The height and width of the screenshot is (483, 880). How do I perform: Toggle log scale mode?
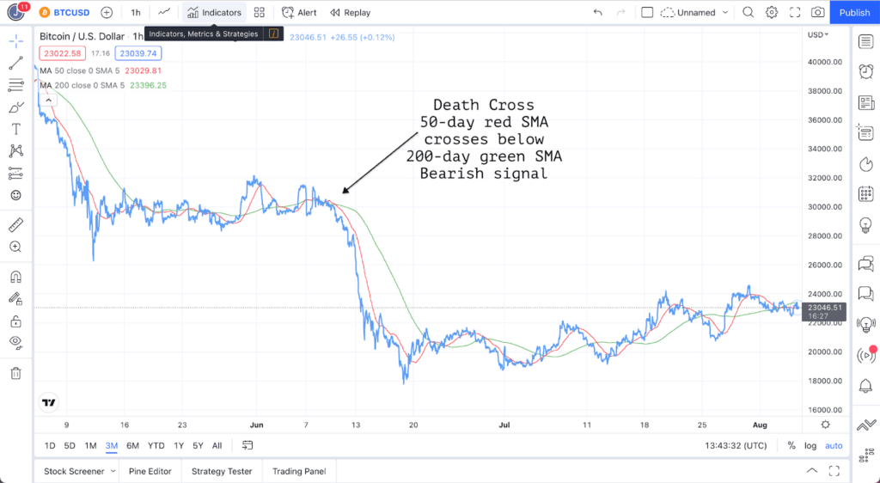[810, 445]
